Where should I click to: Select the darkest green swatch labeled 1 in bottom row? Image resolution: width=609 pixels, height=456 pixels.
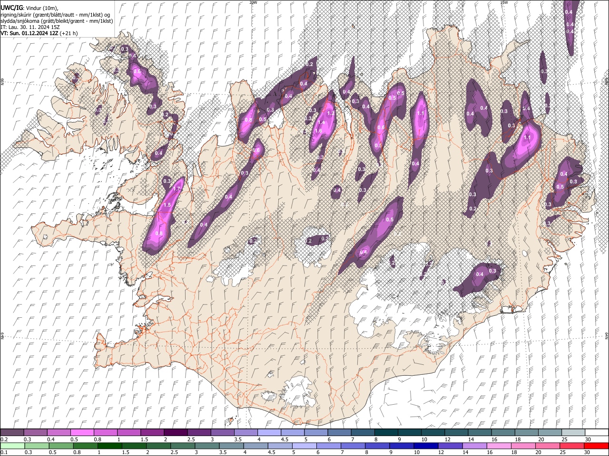(109, 446)
